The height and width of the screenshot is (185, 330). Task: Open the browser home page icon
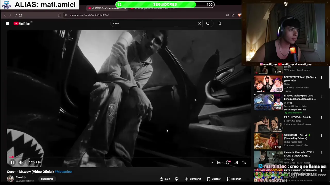tap(20, 15)
